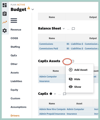
Task: Open comment icon next to Balance Sheet
Action: click(x=73, y=29)
